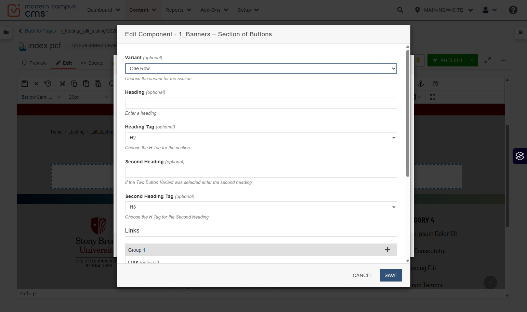Open the more actions ellipsis icon
This screenshot has height=312, width=527.
click(x=504, y=60)
